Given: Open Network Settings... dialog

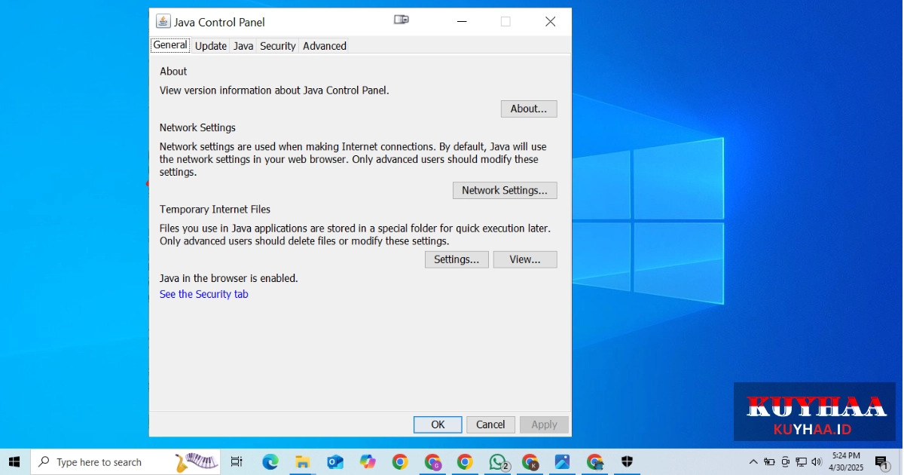Looking at the screenshot, I should coord(505,190).
